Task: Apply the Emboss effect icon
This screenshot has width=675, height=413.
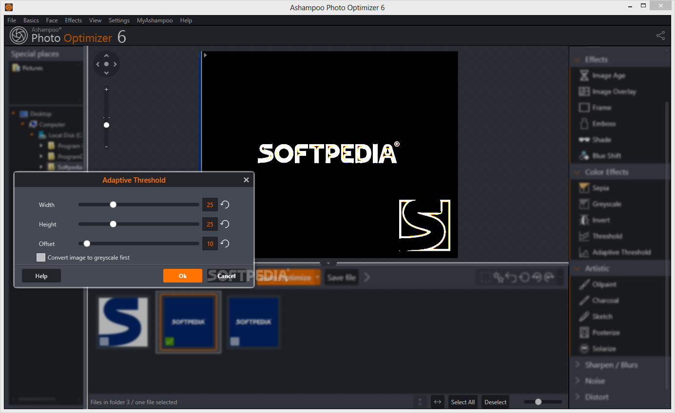Action: tap(584, 124)
